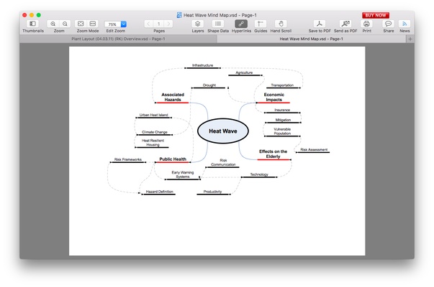Add a new tab with plus button
Image resolution: width=434 pixels, height=287 pixels.
[x=410, y=39]
